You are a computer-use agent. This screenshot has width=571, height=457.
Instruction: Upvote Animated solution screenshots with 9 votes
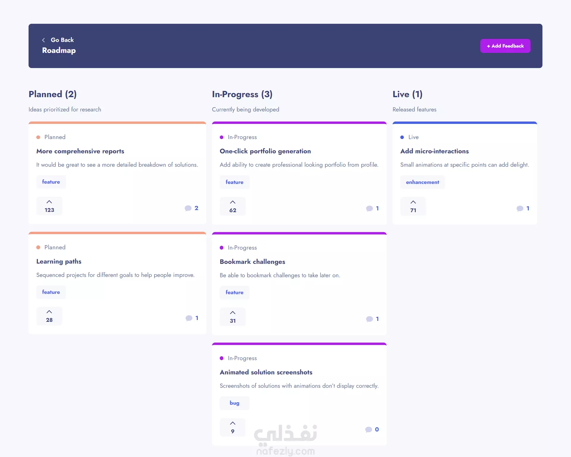click(x=233, y=427)
